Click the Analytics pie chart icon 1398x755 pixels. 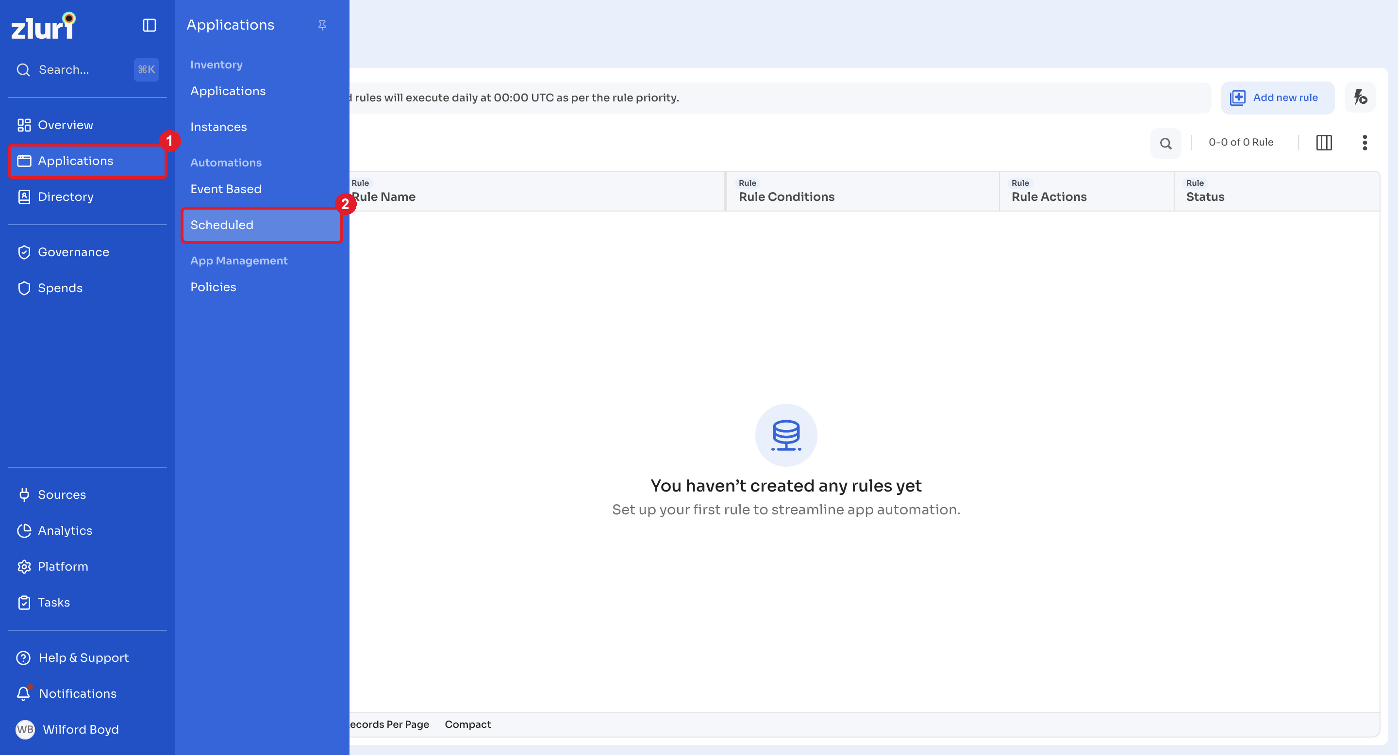click(24, 530)
